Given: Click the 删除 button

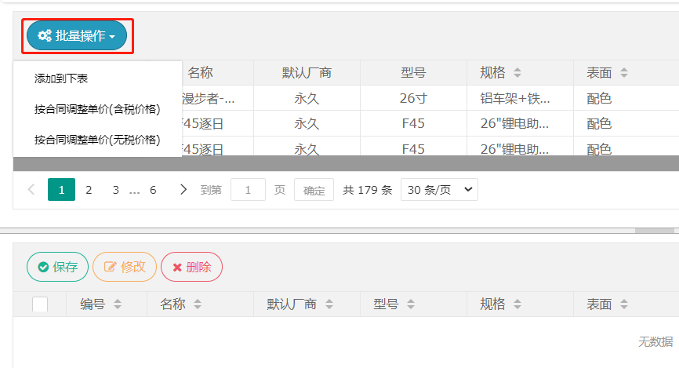Looking at the screenshot, I should (x=191, y=267).
